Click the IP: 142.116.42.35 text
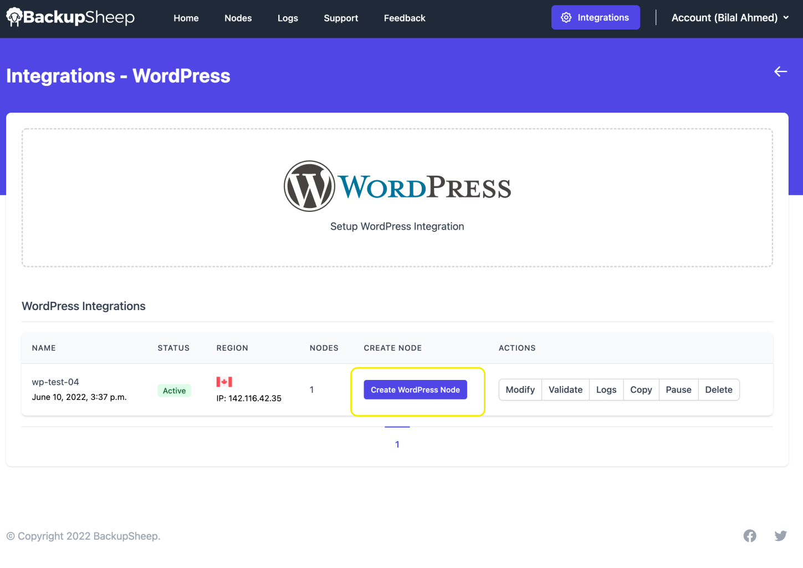 click(249, 398)
